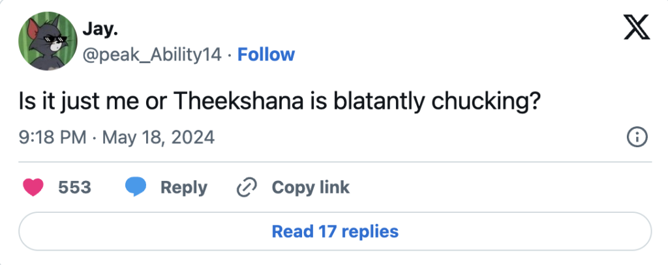Click the tweet text about Theekshana

281,104
